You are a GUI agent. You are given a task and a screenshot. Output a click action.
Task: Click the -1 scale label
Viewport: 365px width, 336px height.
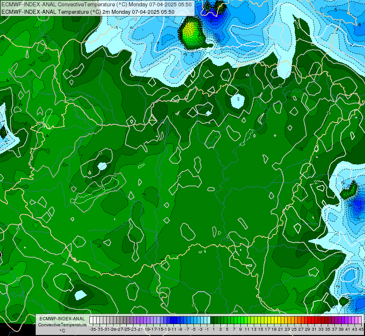(x=207, y=330)
